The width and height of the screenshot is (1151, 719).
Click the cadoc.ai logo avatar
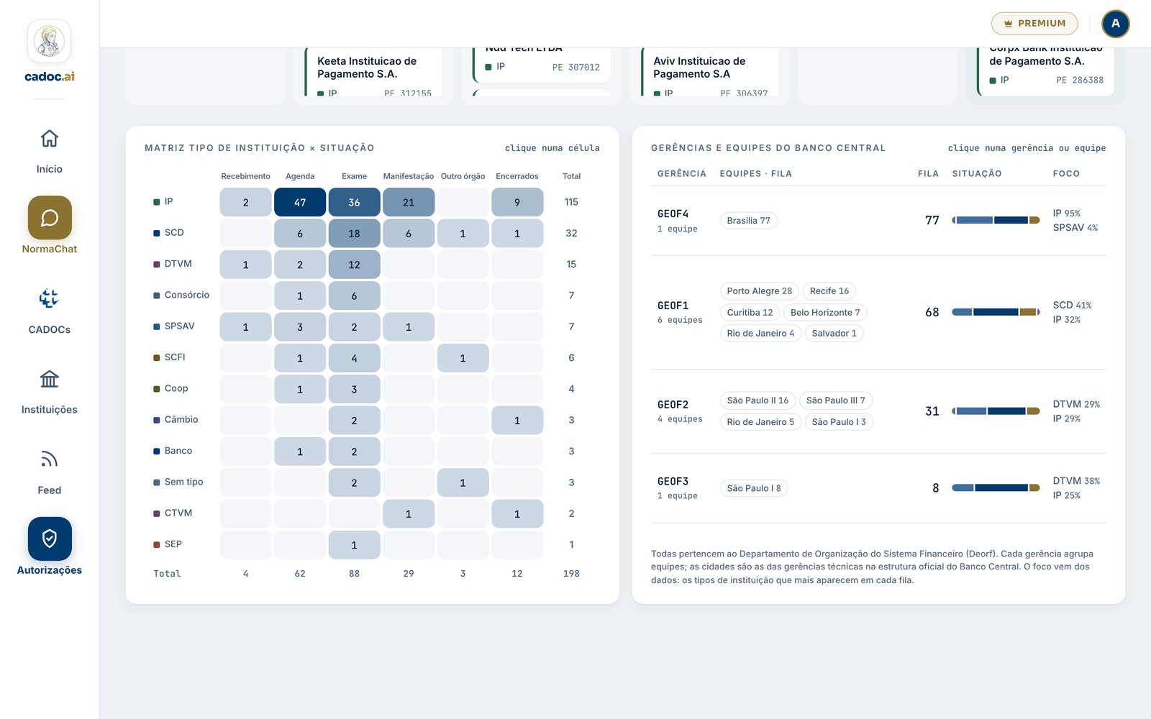click(x=49, y=41)
